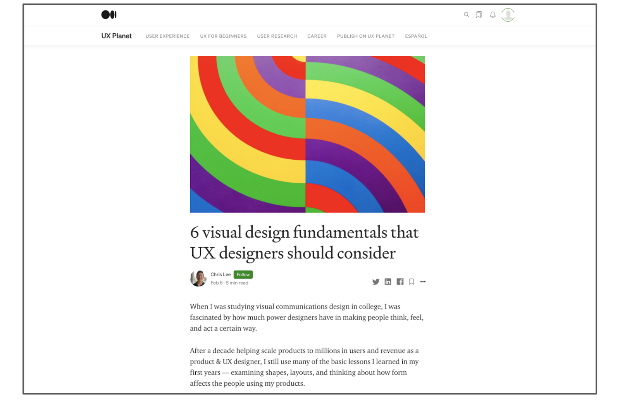Expand the three-dot more options menu
This screenshot has width=620, height=400.
point(423,282)
